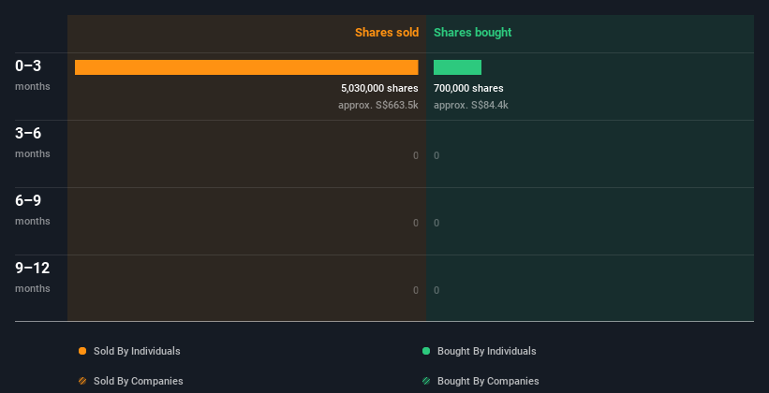Select the green shares bought bar

coord(457,67)
